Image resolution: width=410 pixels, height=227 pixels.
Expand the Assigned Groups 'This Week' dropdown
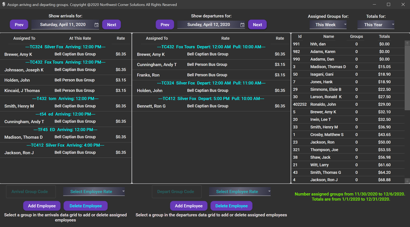(x=345, y=25)
